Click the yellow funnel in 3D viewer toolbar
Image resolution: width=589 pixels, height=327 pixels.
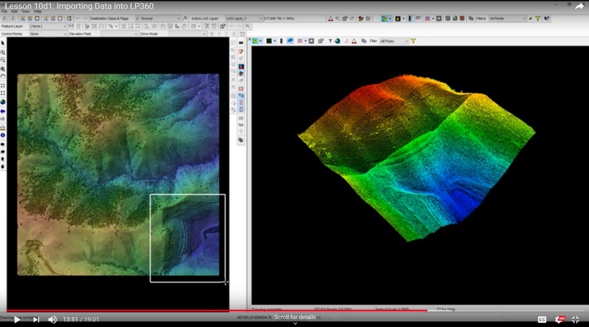click(x=413, y=41)
